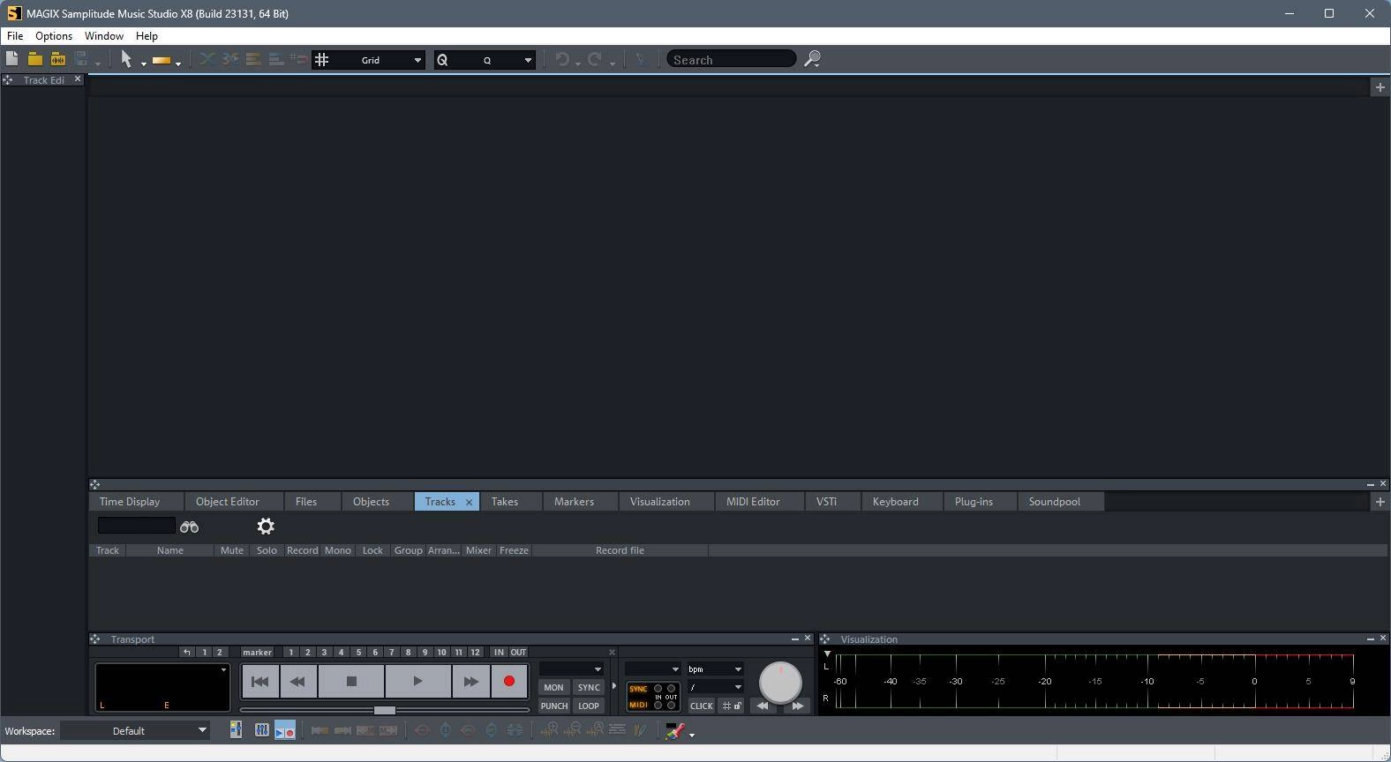Click the grid snap hash icon

[322, 60]
